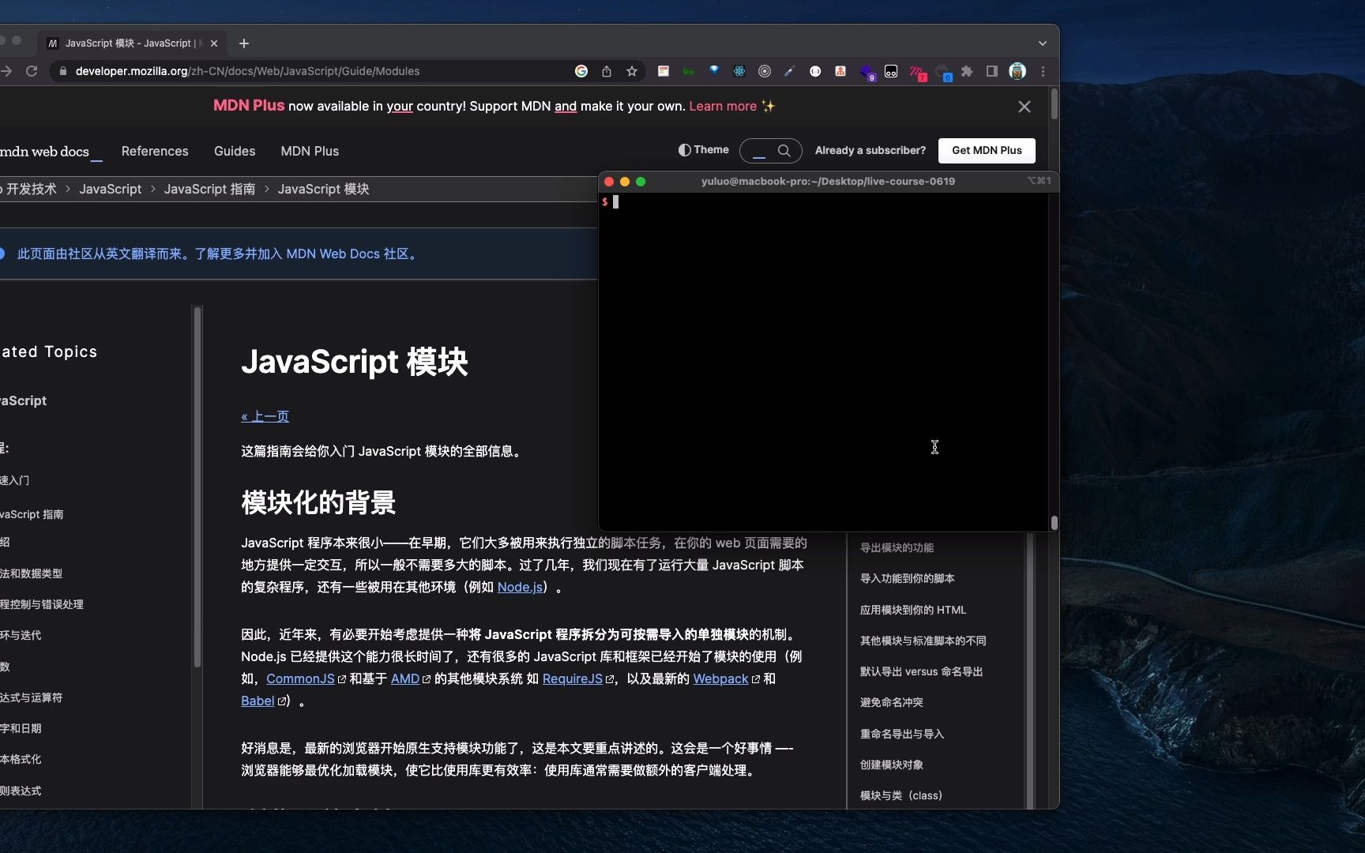Toggle the browser side panel icon
The width and height of the screenshot is (1365, 853).
pyautogui.click(x=992, y=71)
